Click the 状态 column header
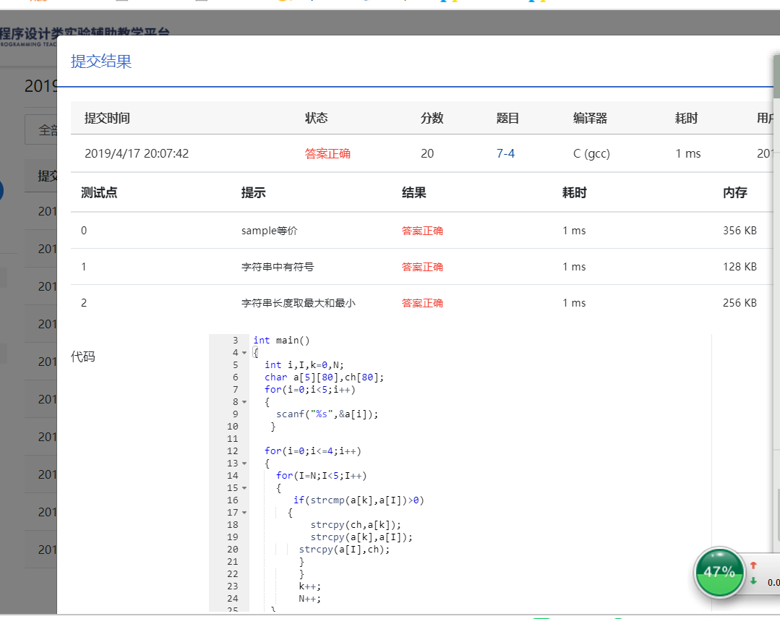 click(x=317, y=118)
